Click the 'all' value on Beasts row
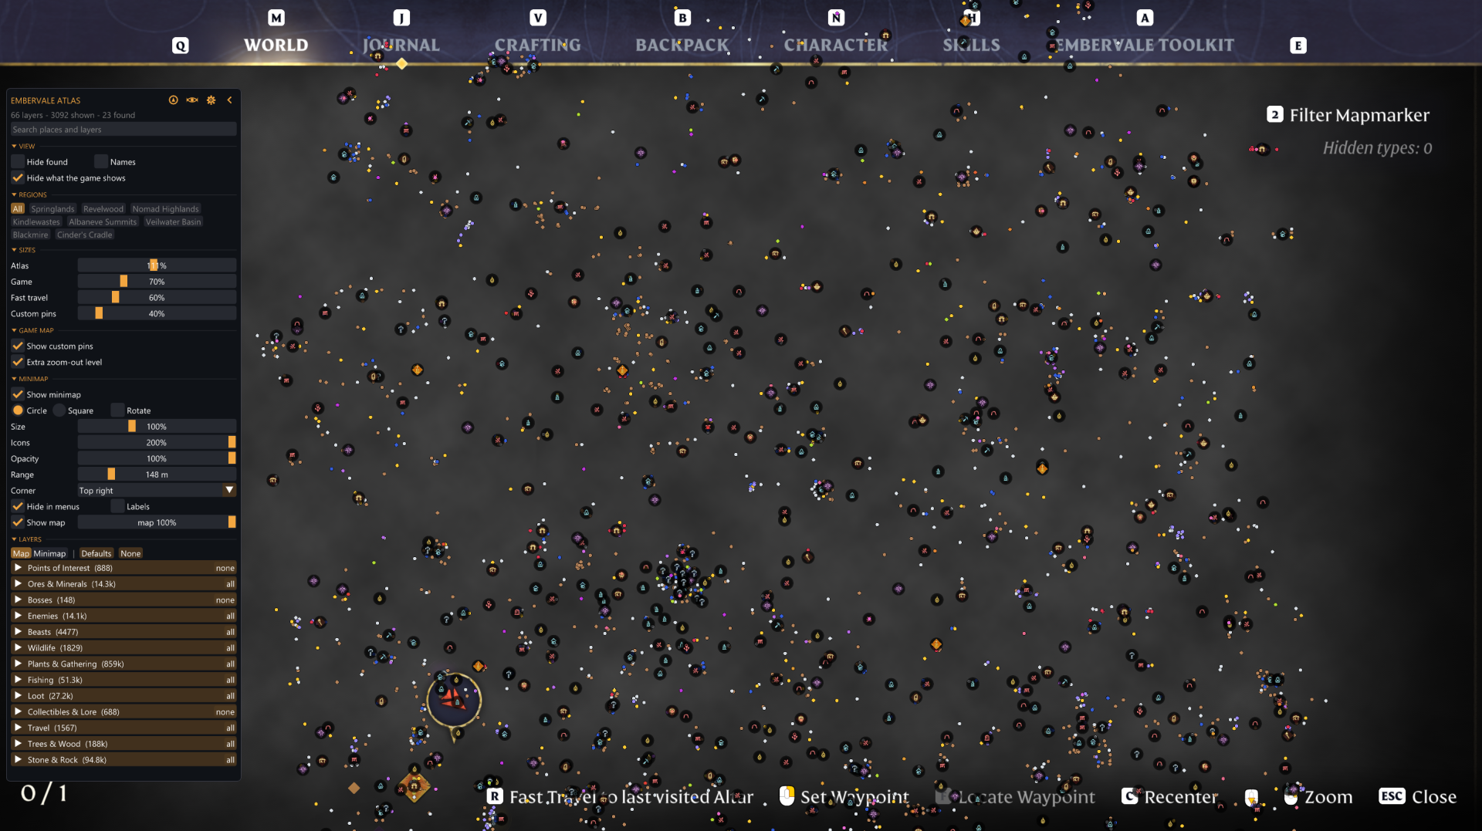Viewport: 1482px width, 831px height. click(230, 632)
